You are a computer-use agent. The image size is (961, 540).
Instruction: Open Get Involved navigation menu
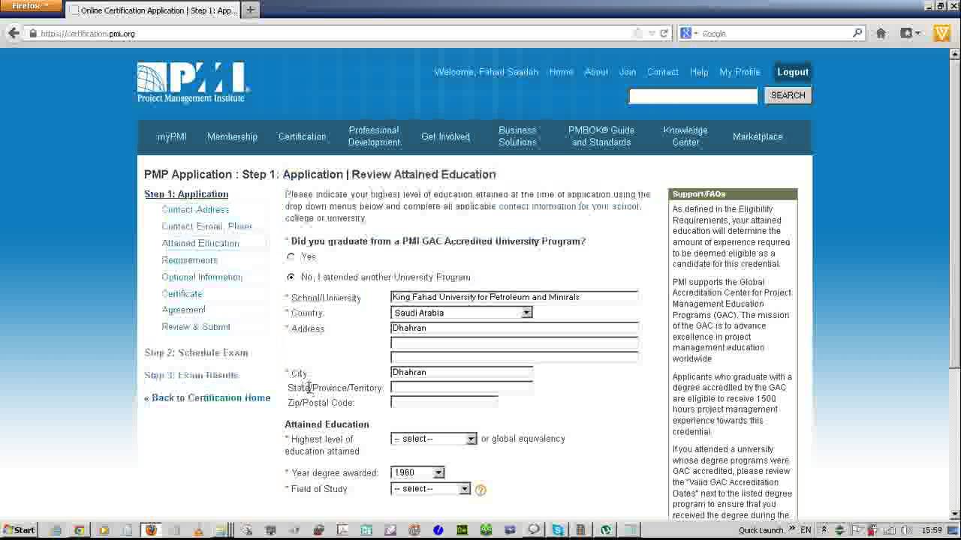[x=445, y=136]
